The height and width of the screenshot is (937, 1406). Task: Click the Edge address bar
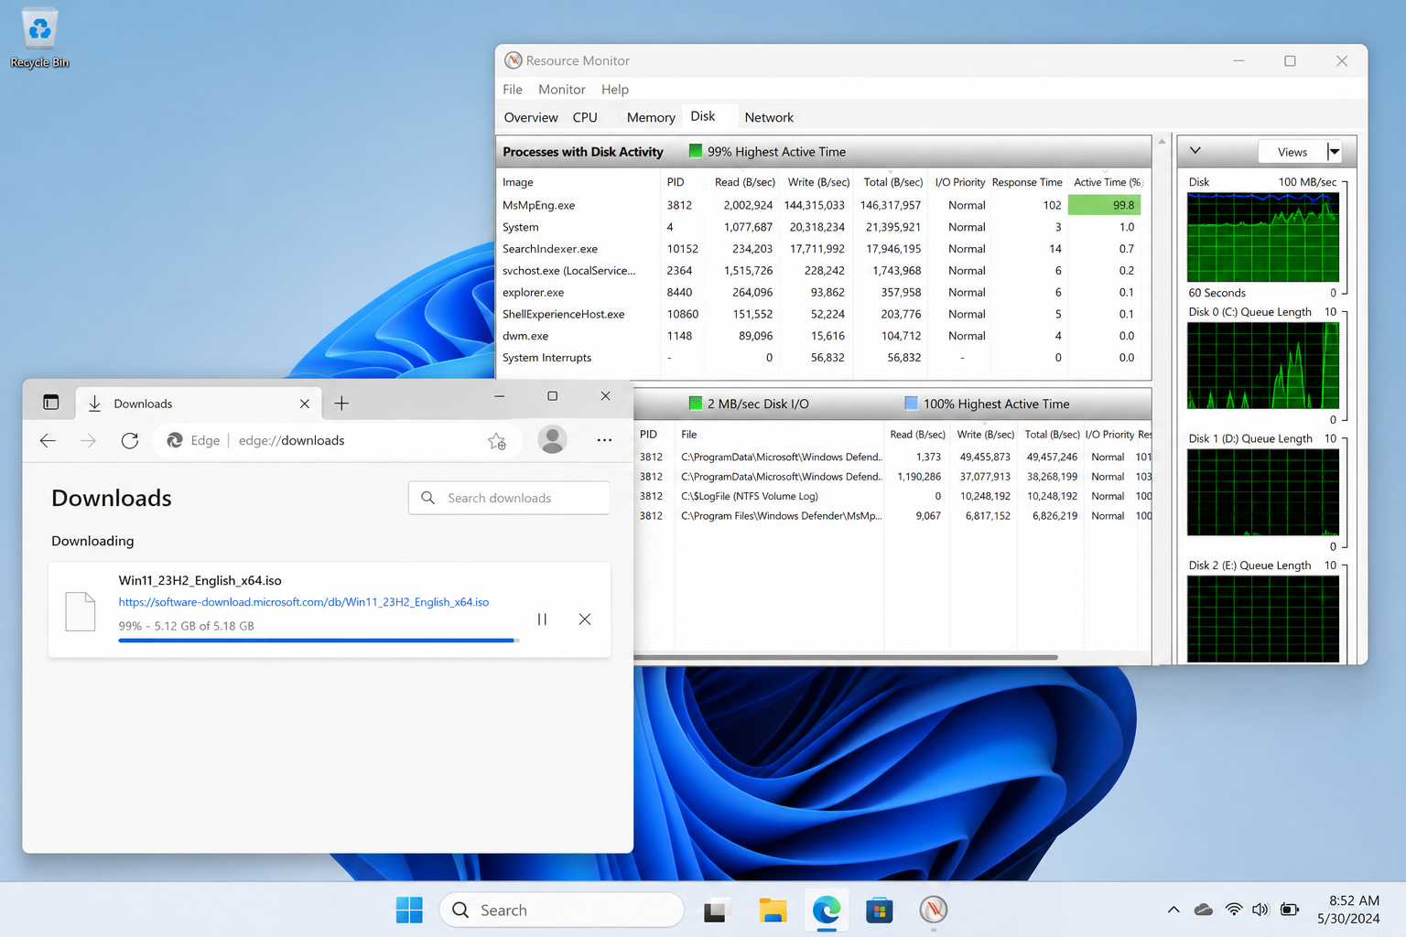click(x=337, y=441)
